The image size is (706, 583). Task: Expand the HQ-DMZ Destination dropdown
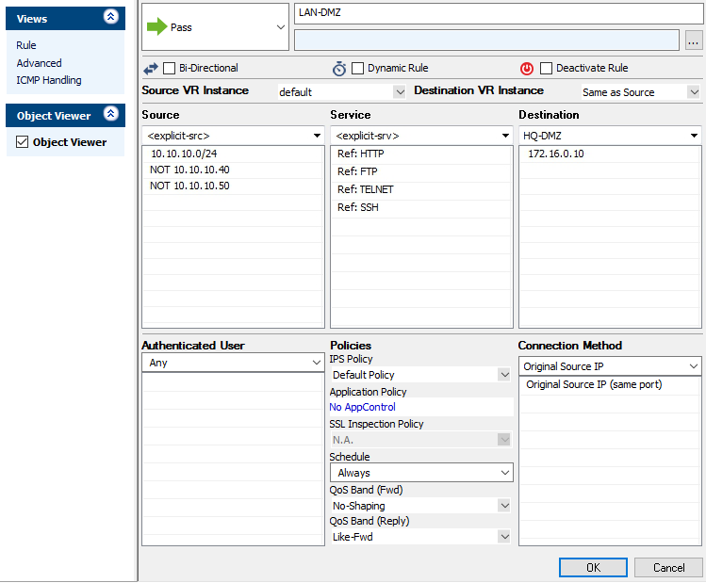pos(610,136)
